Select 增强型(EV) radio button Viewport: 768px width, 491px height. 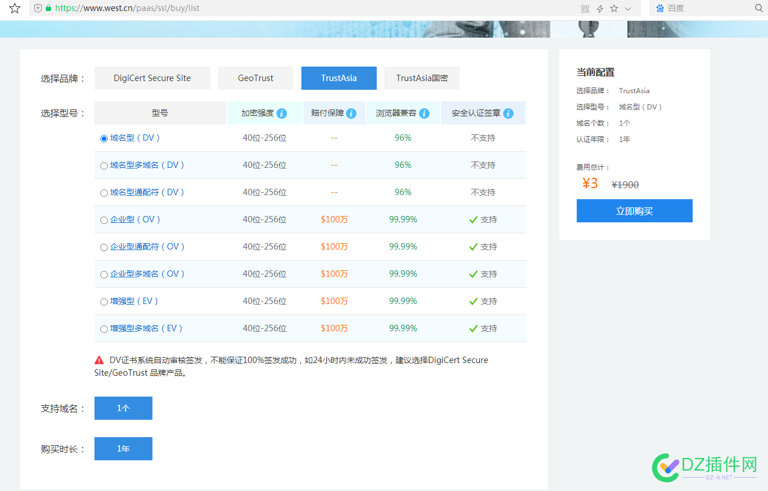pos(104,302)
